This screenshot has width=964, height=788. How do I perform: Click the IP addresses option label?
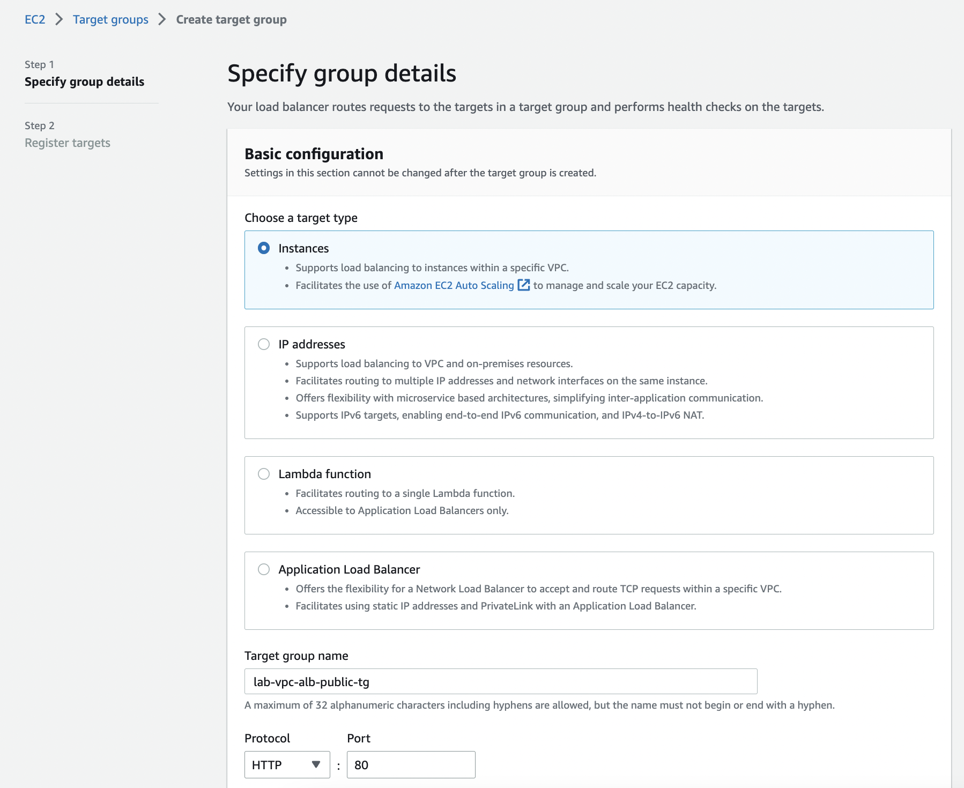[x=312, y=344]
